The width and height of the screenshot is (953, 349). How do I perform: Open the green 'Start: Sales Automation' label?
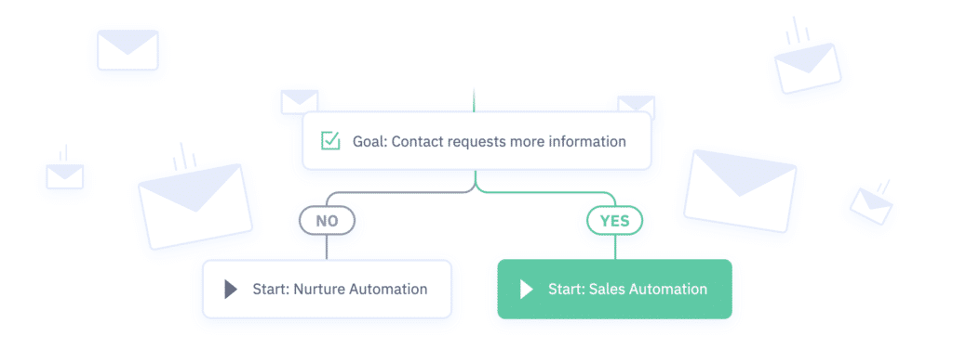point(627,289)
